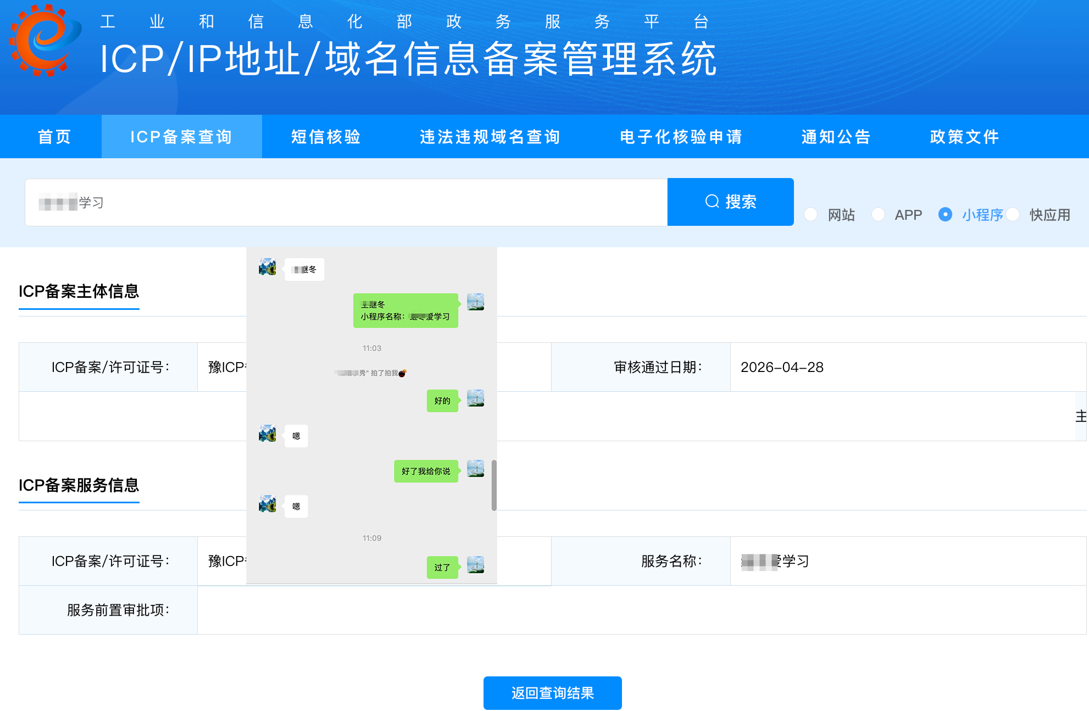
Task: Click the green 好了我给你说 chat bubble
Action: (426, 471)
